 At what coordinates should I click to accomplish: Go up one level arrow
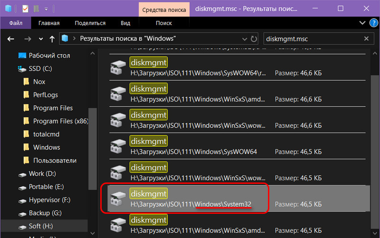click(52, 39)
